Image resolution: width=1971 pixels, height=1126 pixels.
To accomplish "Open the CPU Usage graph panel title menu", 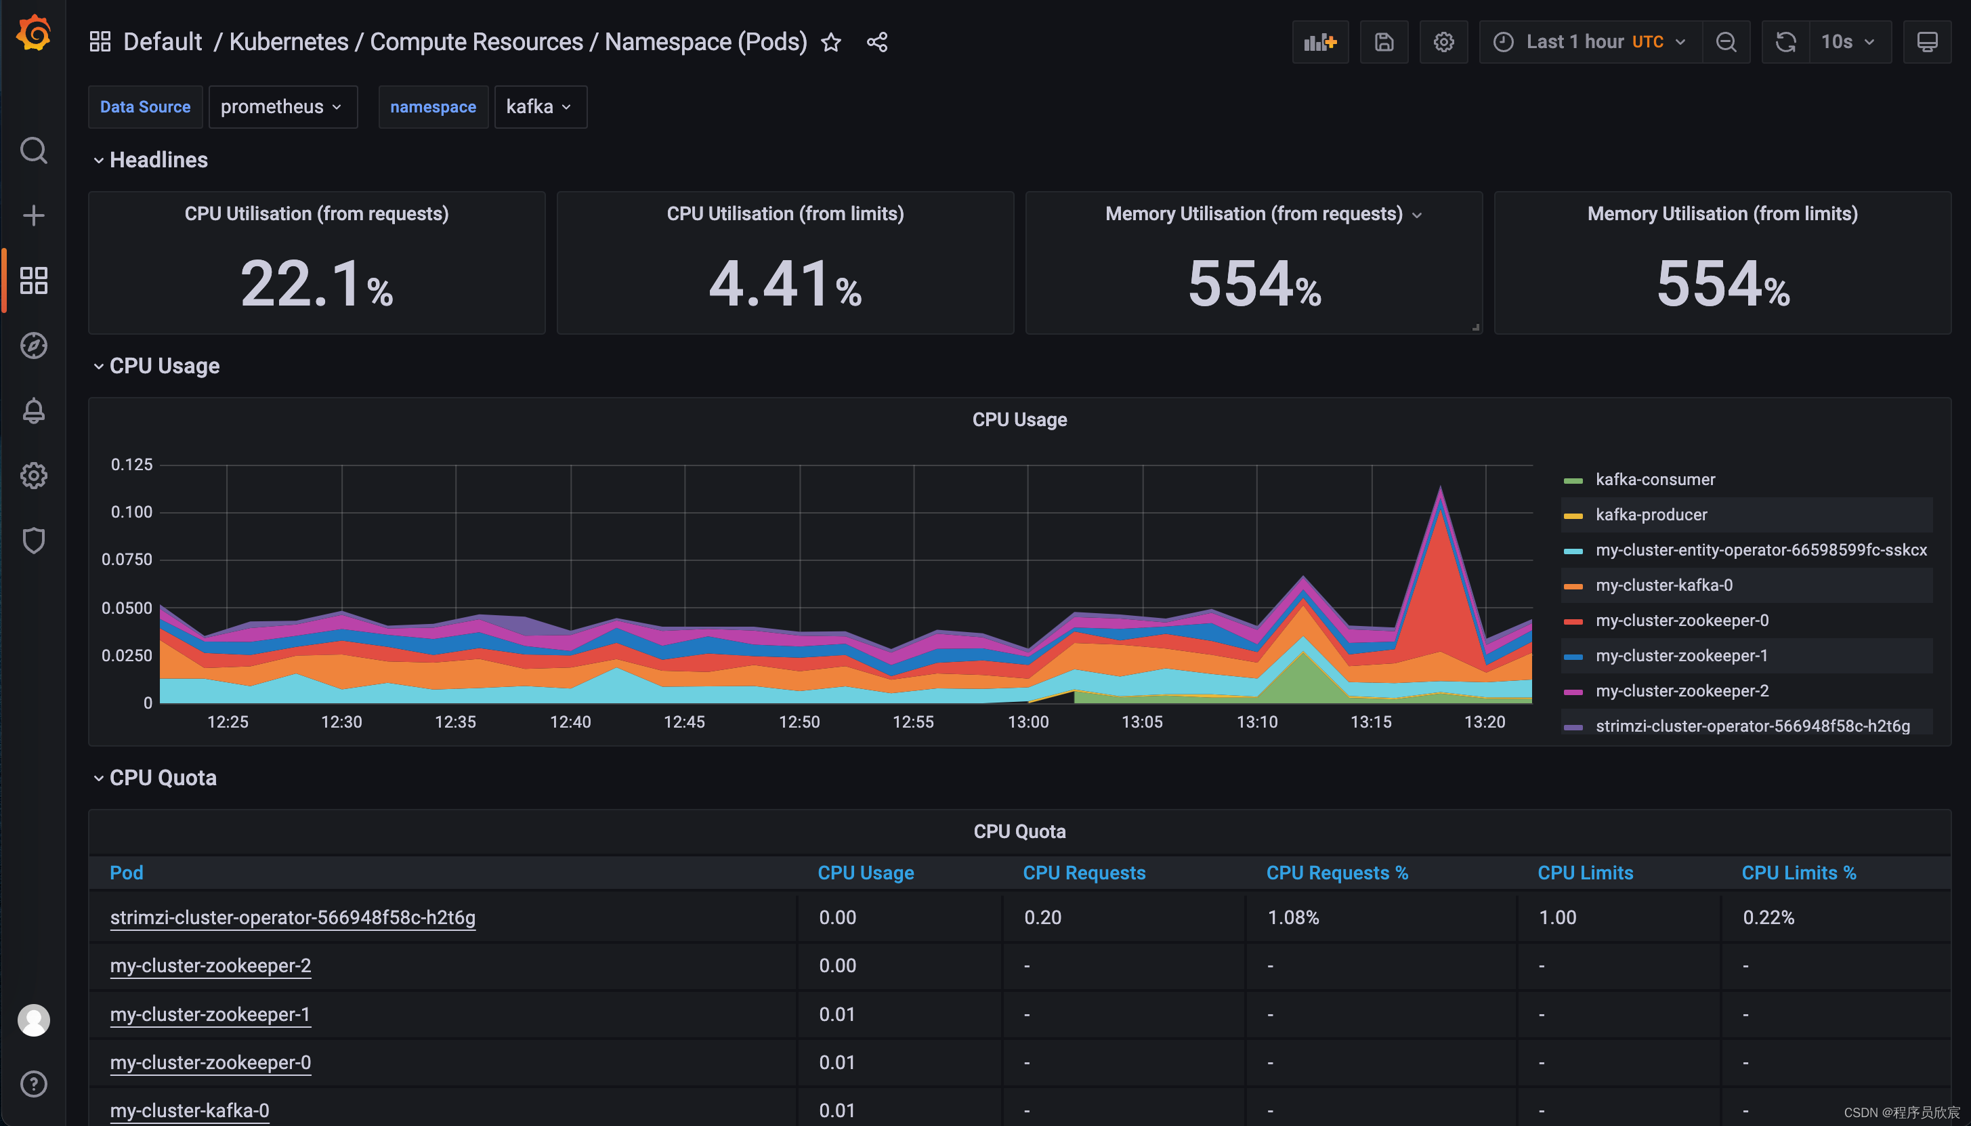I will [1019, 420].
